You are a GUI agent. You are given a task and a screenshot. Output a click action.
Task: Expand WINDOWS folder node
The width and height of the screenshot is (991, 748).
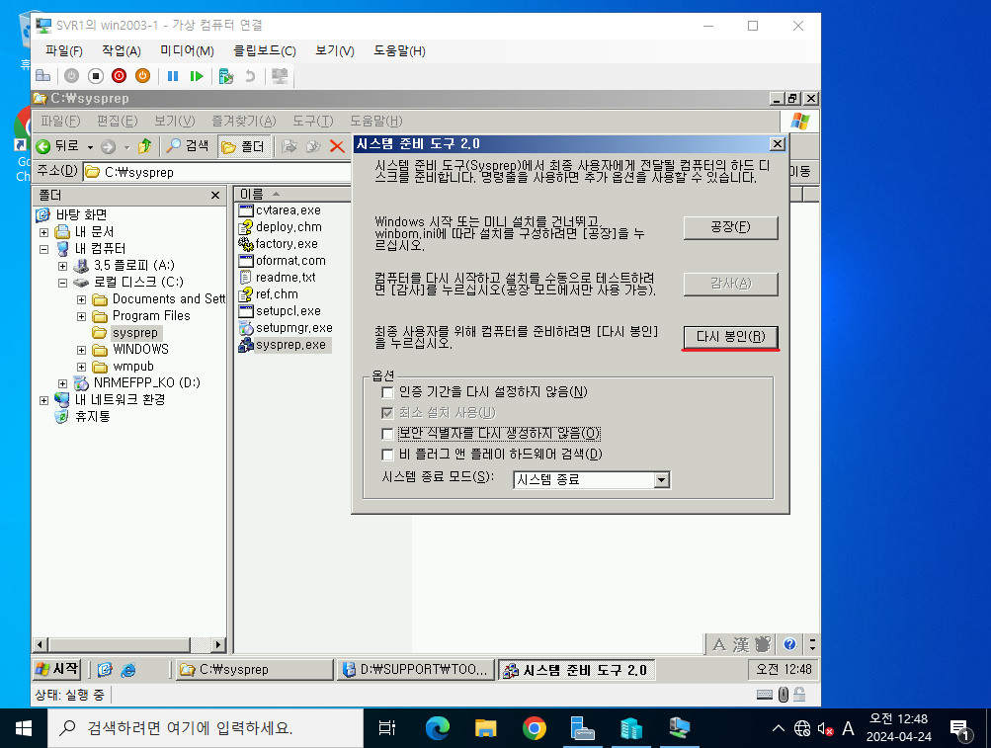click(82, 350)
